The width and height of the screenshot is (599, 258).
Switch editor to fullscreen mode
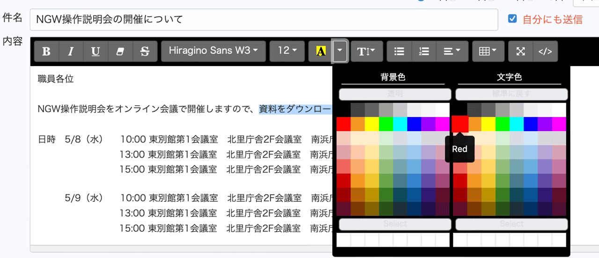coord(520,52)
